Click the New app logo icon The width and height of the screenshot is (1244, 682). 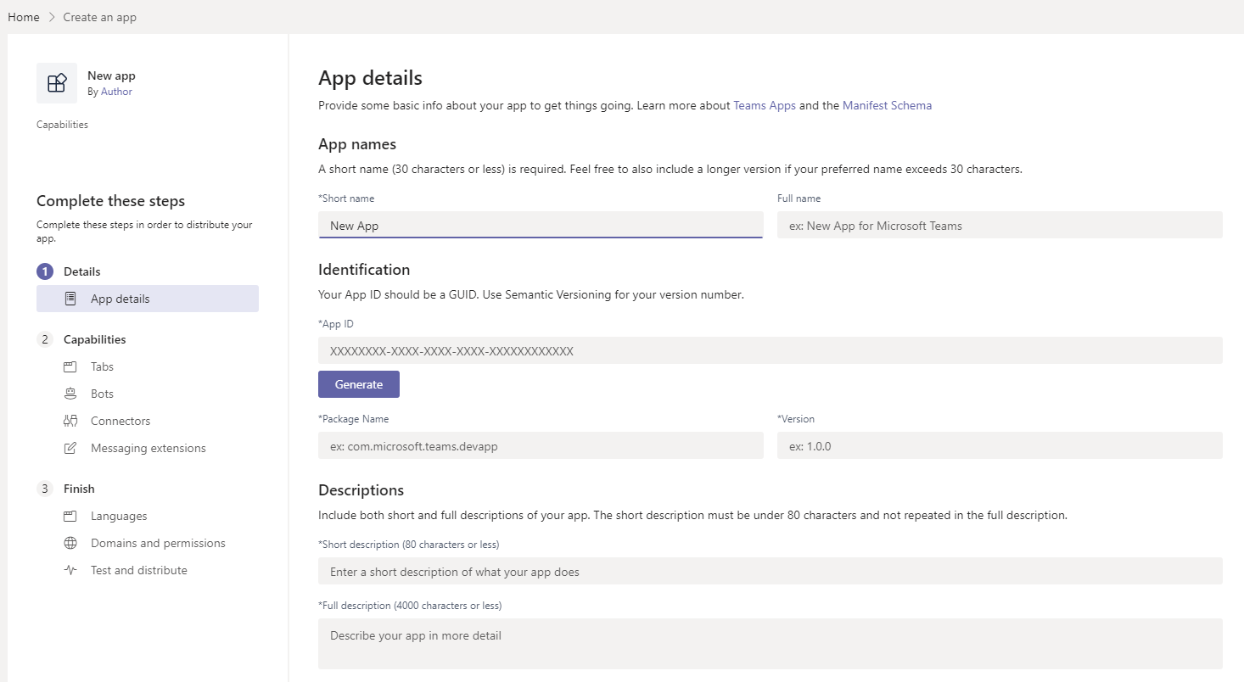click(x=57, y=83)
